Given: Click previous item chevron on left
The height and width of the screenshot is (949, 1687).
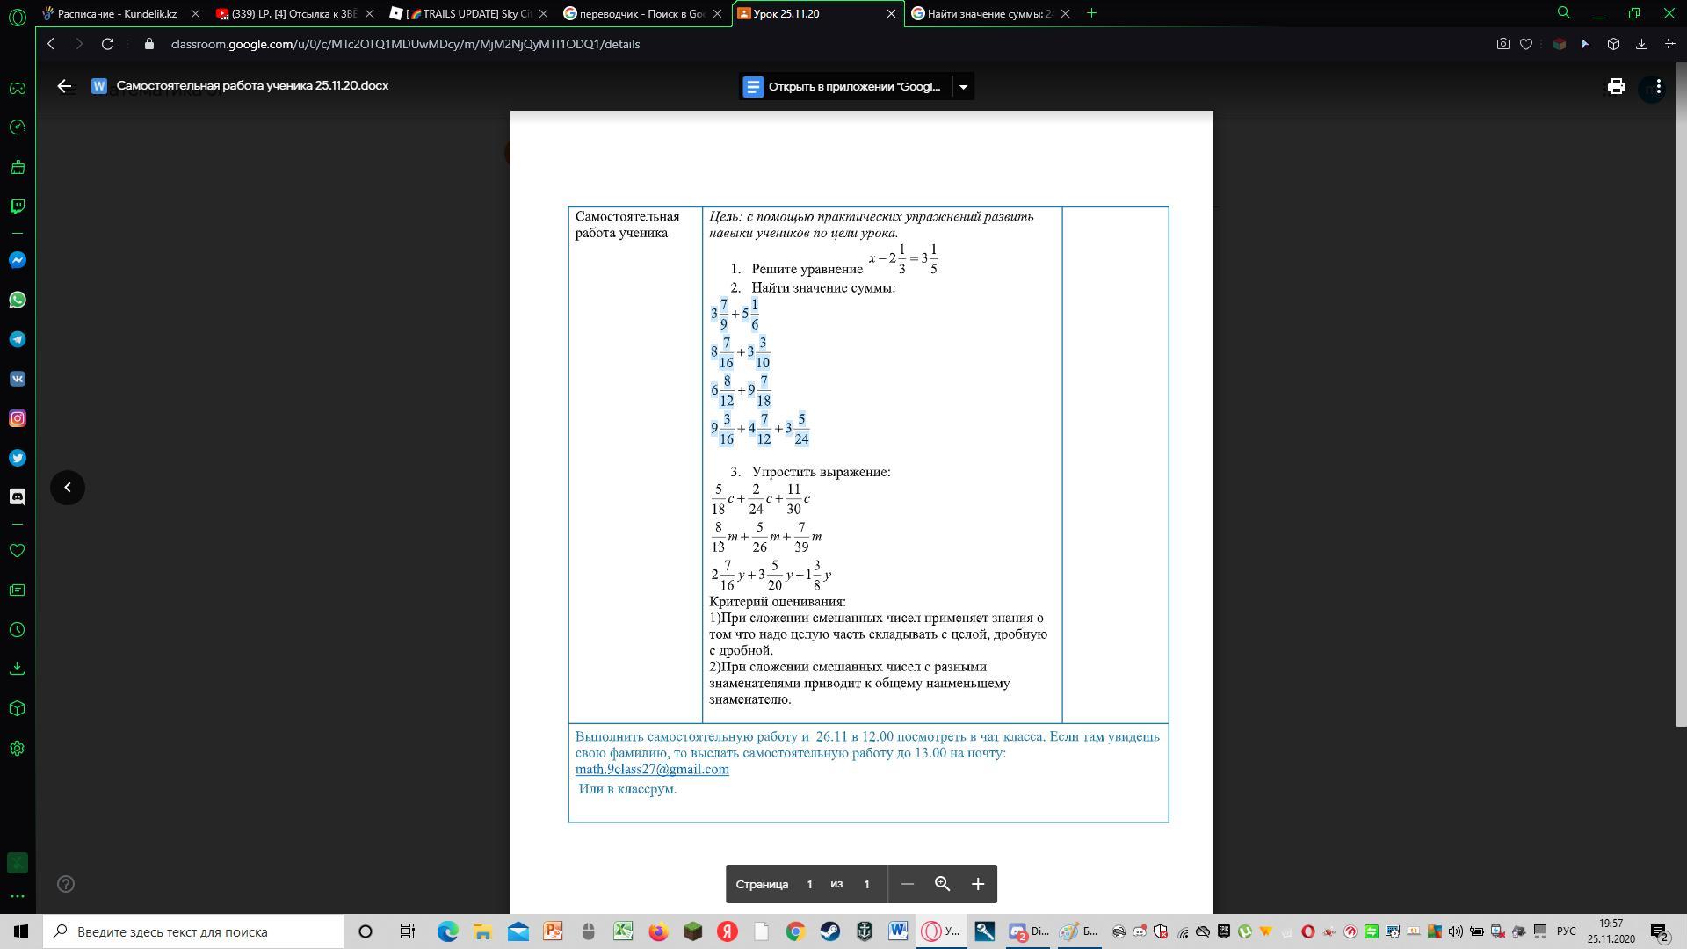Looking at the screenshot, I should pos(68,488).
